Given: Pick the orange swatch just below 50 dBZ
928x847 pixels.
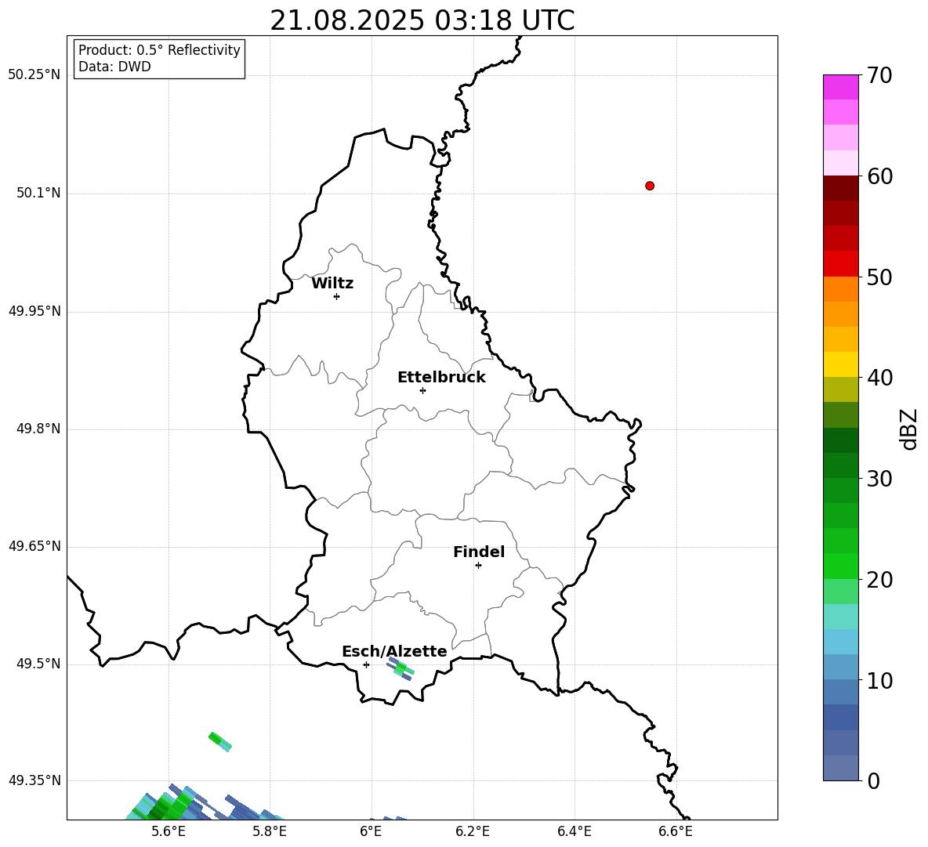Looking at the screenshot, I should pos(840,289).
